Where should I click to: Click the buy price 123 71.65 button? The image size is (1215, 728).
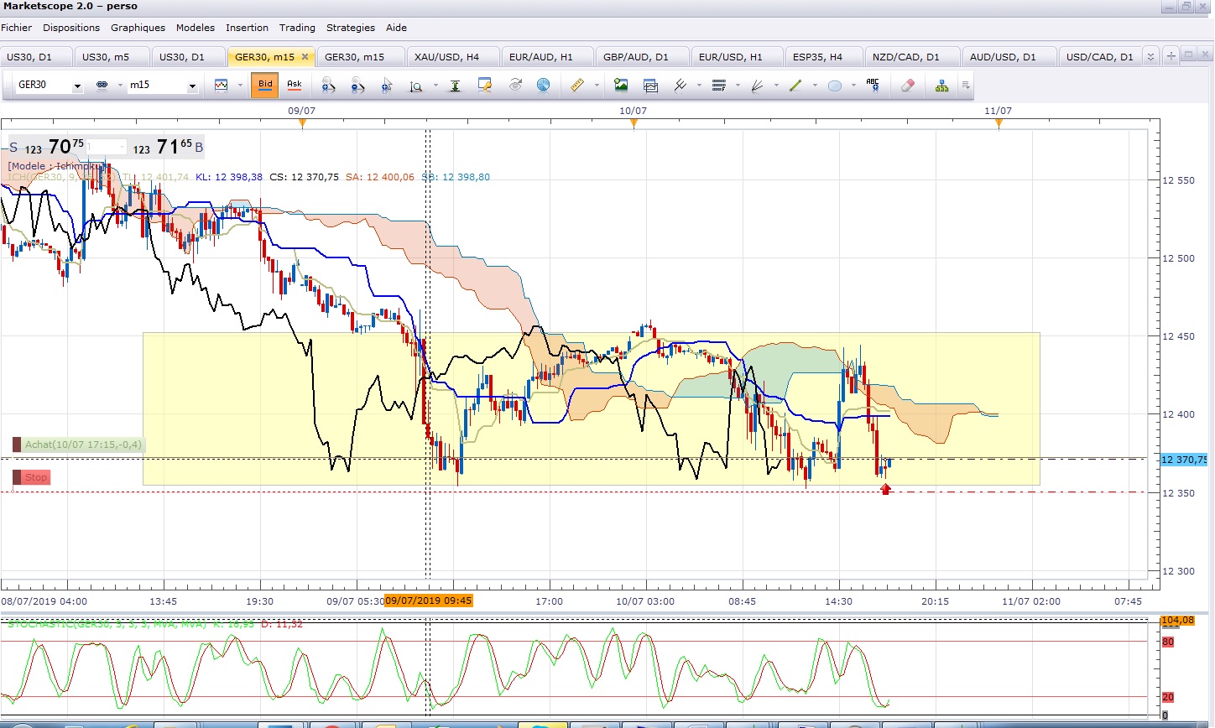click(x=167, y=147)
